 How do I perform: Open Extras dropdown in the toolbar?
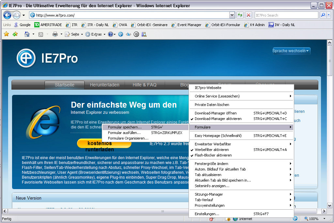click(x=96, y=34)
